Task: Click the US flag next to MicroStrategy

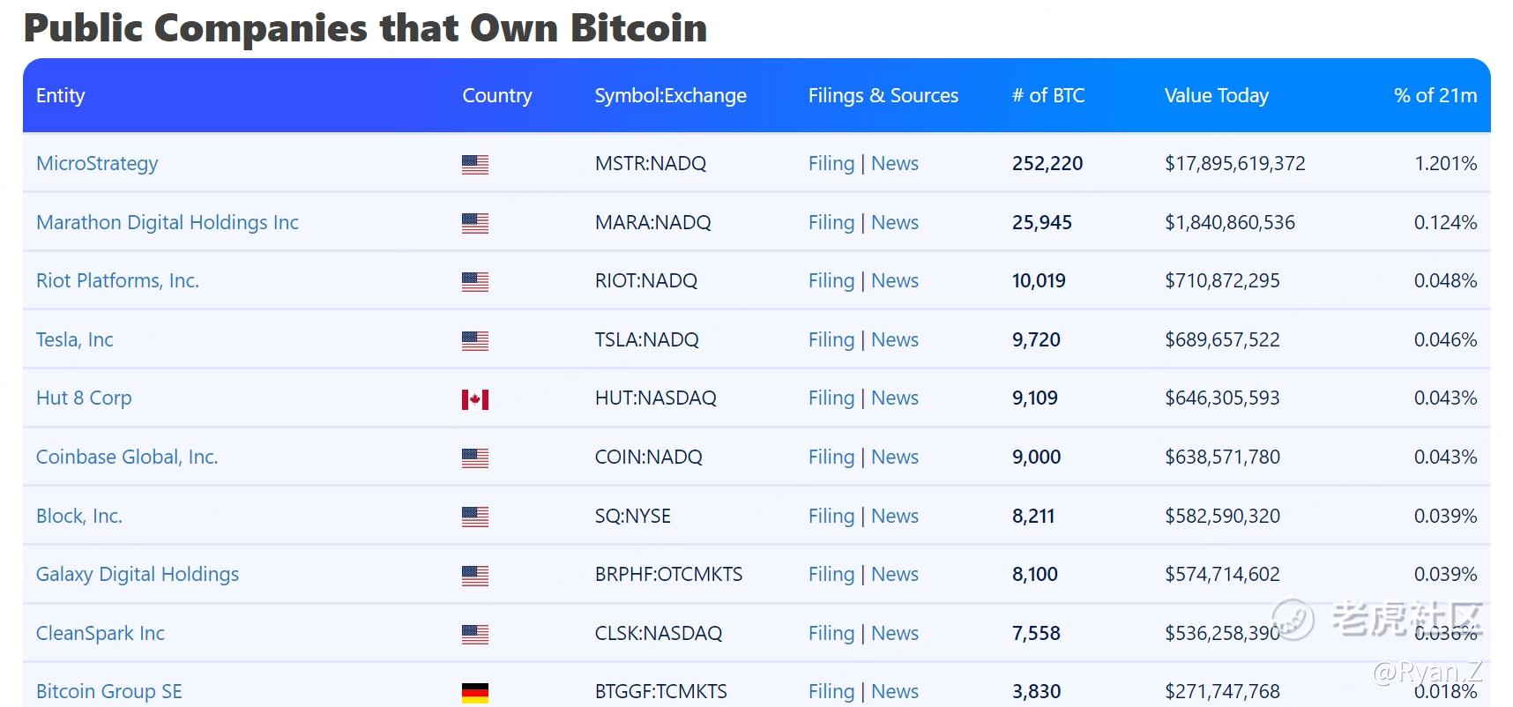Action: point(476,164)
